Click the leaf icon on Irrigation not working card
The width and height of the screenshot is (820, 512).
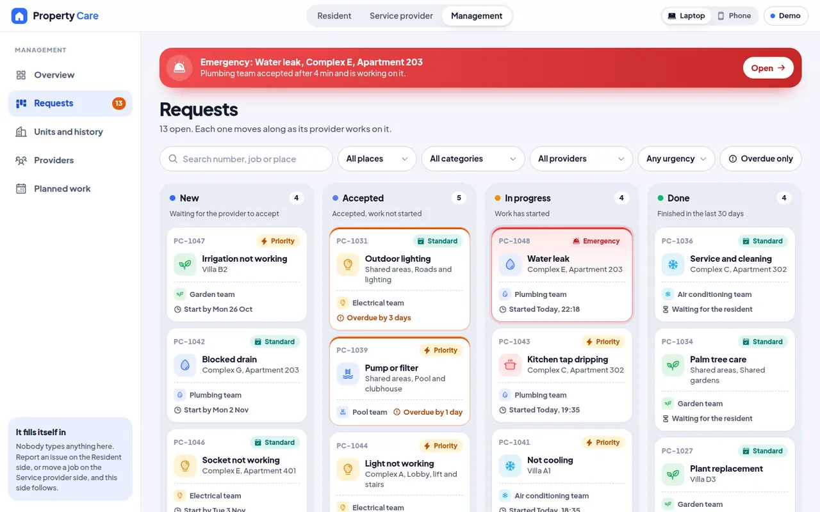click(x=185, y=264)
